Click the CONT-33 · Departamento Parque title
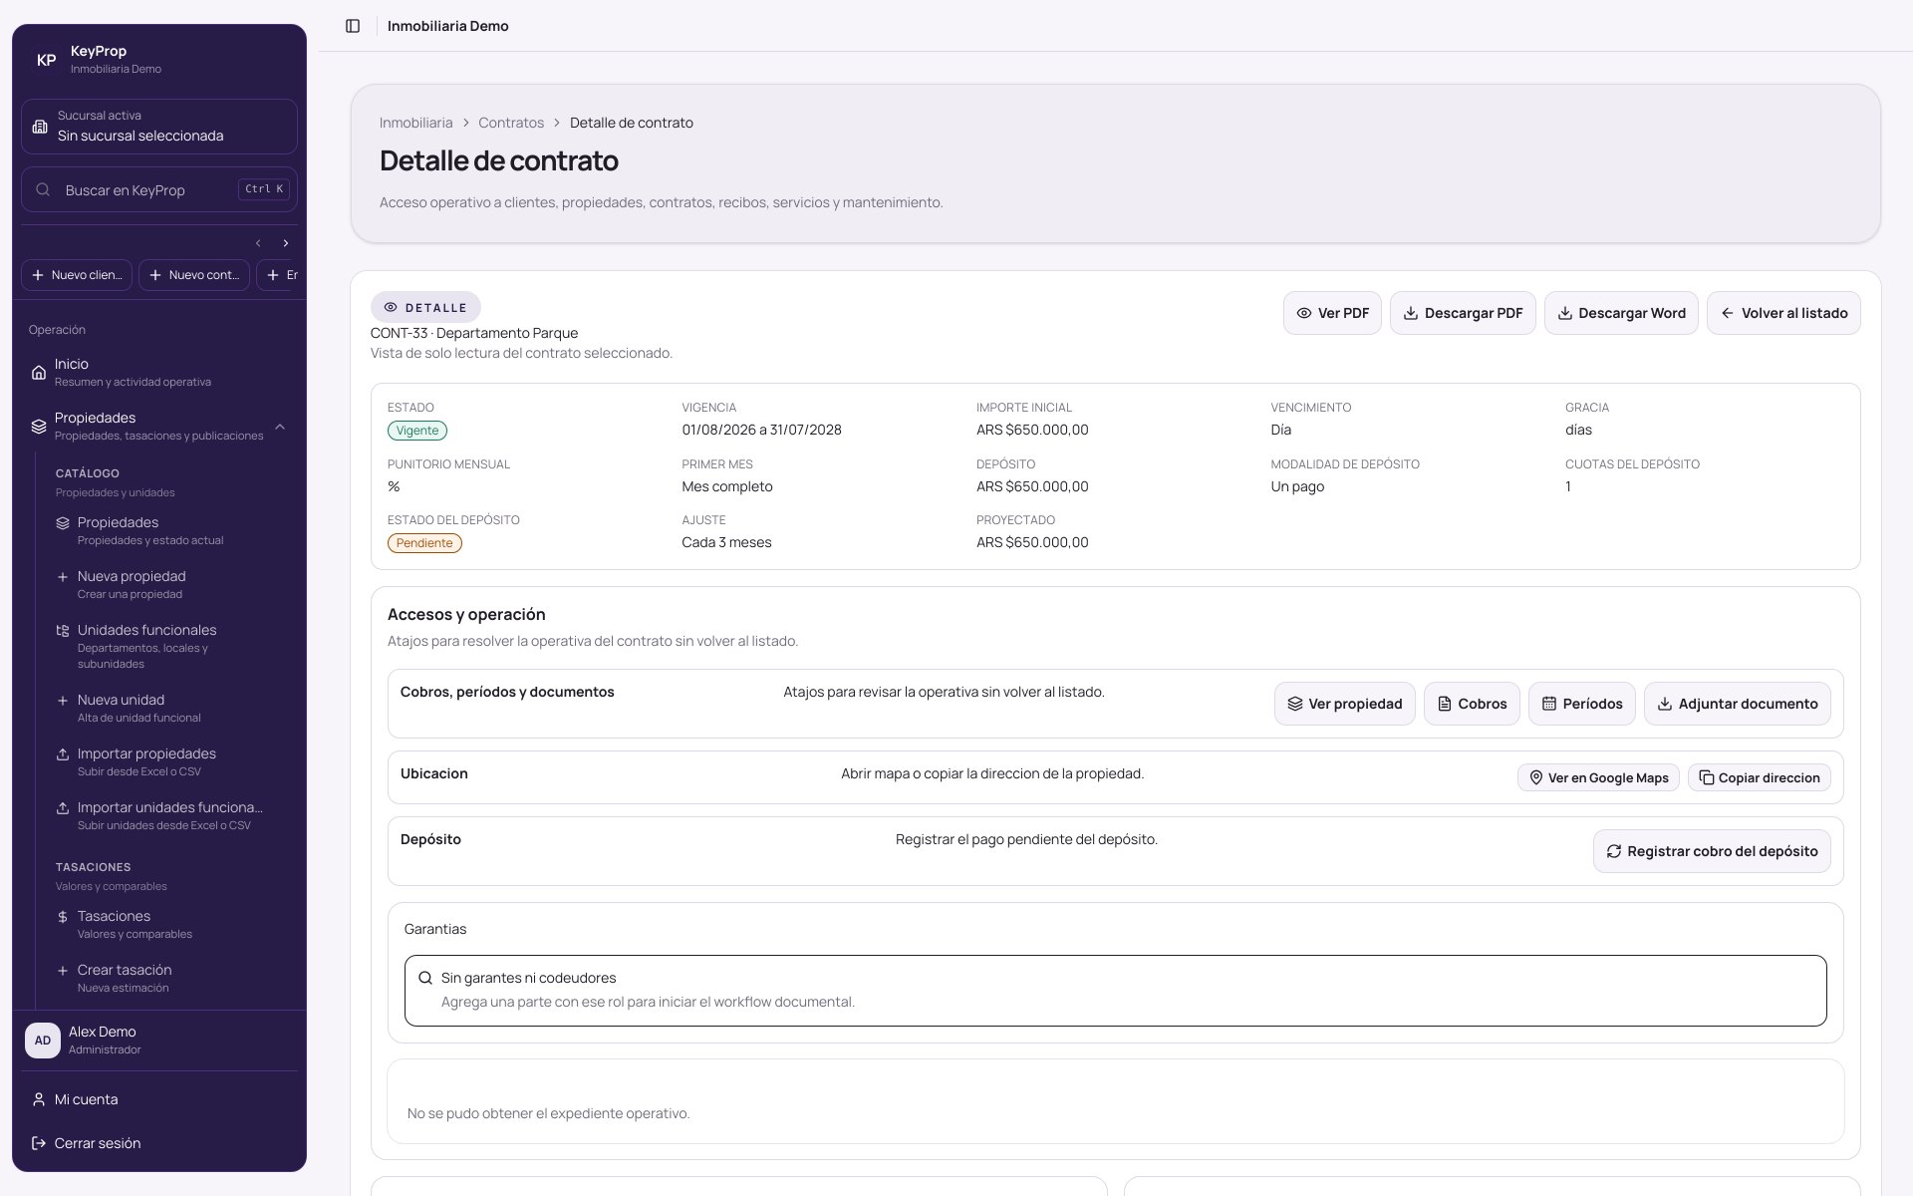 [x=474, y=333]
